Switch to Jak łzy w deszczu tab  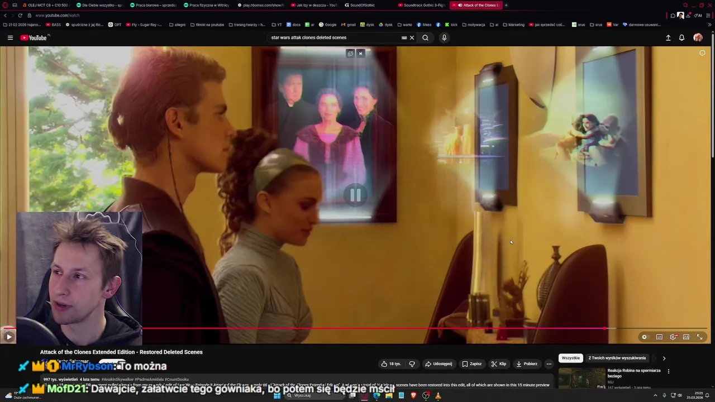[x=314, y=5]
